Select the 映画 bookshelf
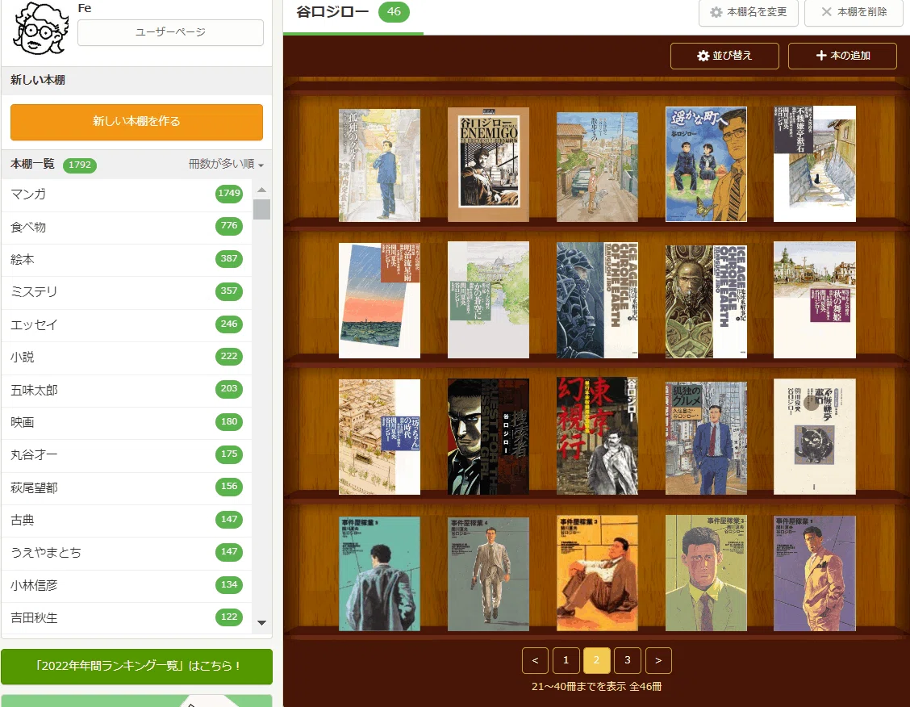The height and width of the screenshot is (707, 910). pos(127,422)
